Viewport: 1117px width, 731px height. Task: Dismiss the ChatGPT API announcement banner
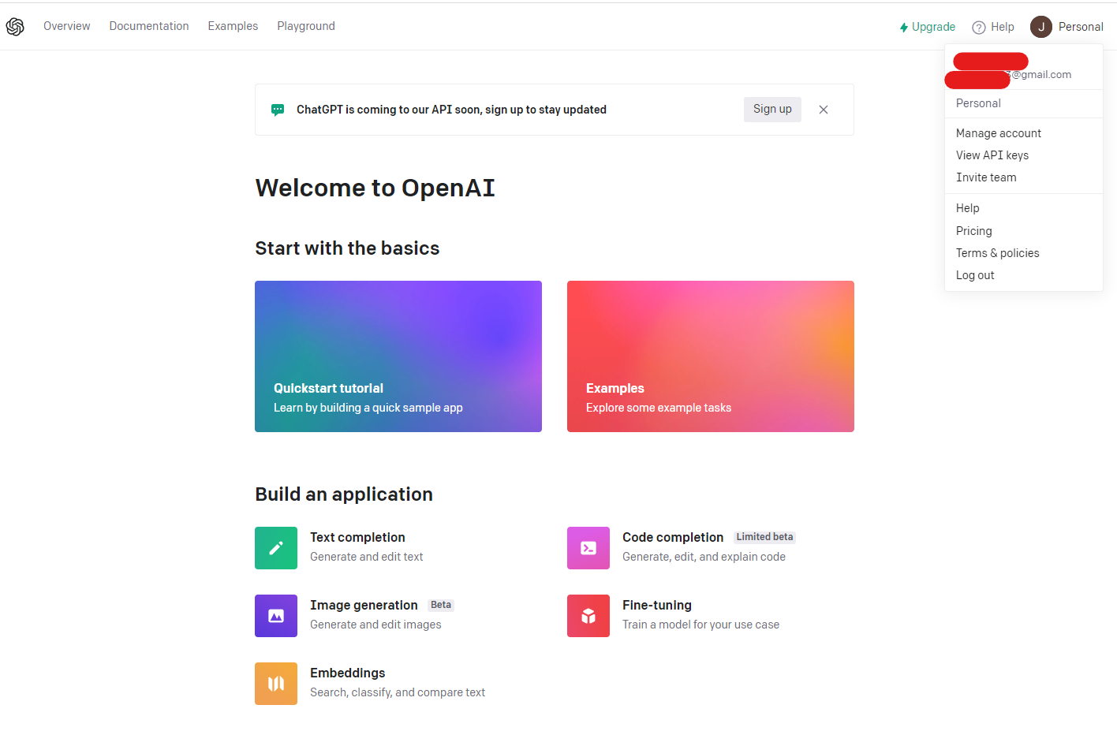[824, 110]
